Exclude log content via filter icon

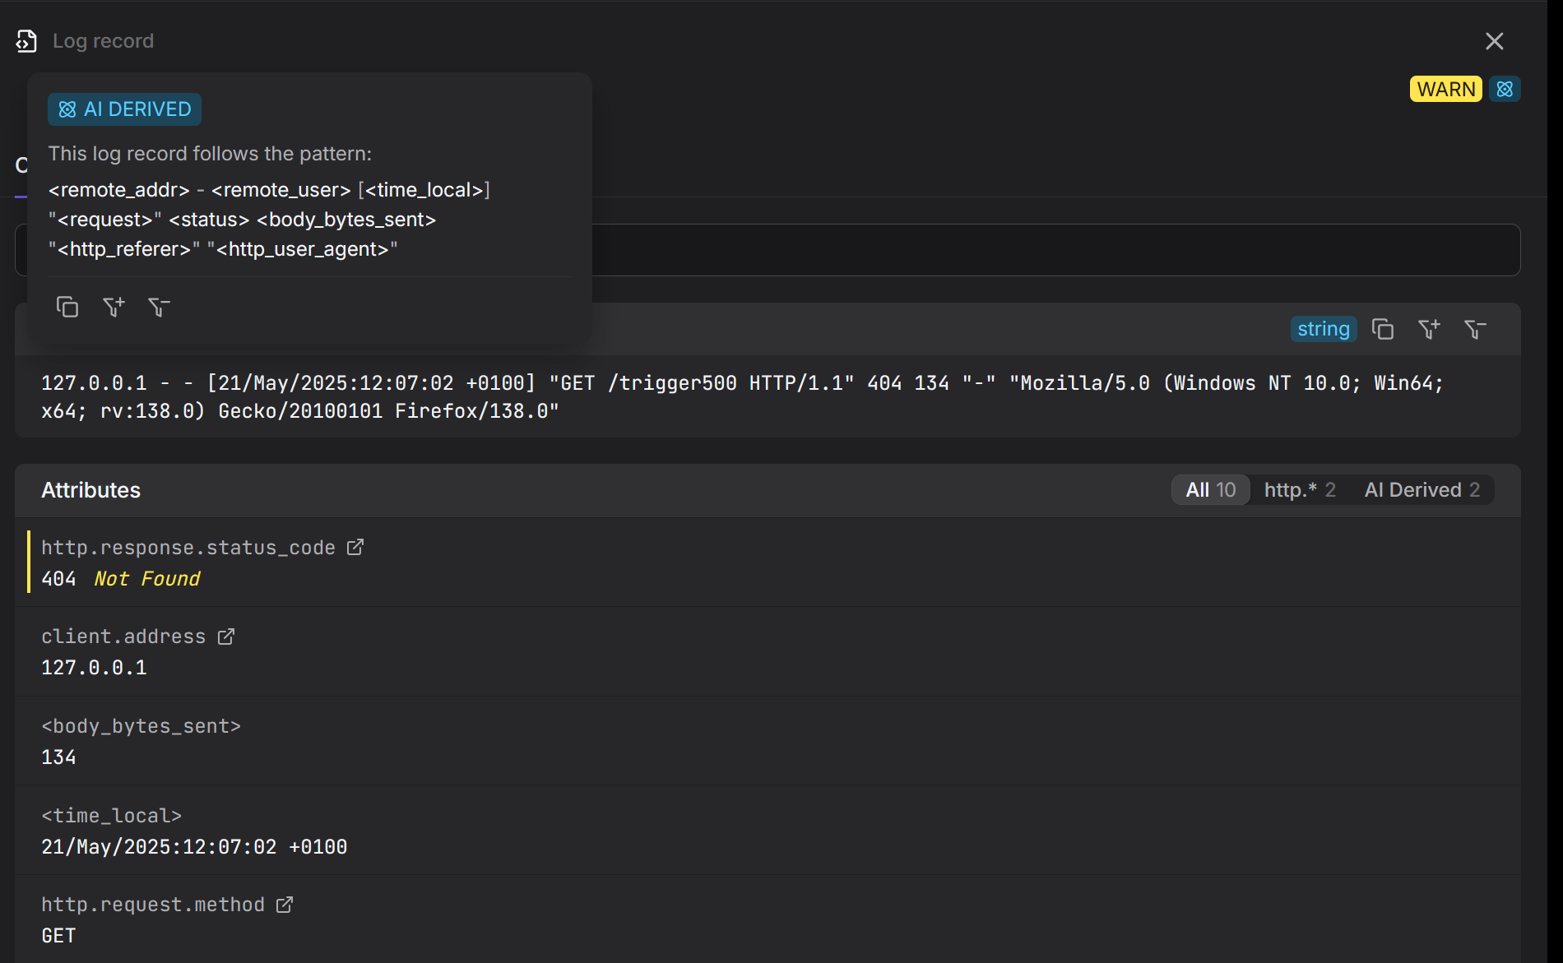point(1475,330)
